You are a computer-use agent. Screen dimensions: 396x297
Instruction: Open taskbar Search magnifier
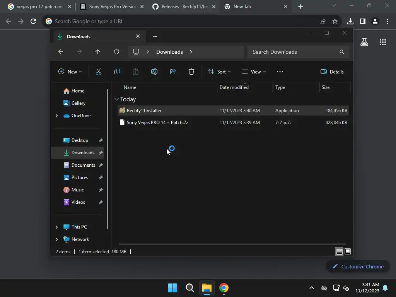pyautogui.click(x=189, y=288)
